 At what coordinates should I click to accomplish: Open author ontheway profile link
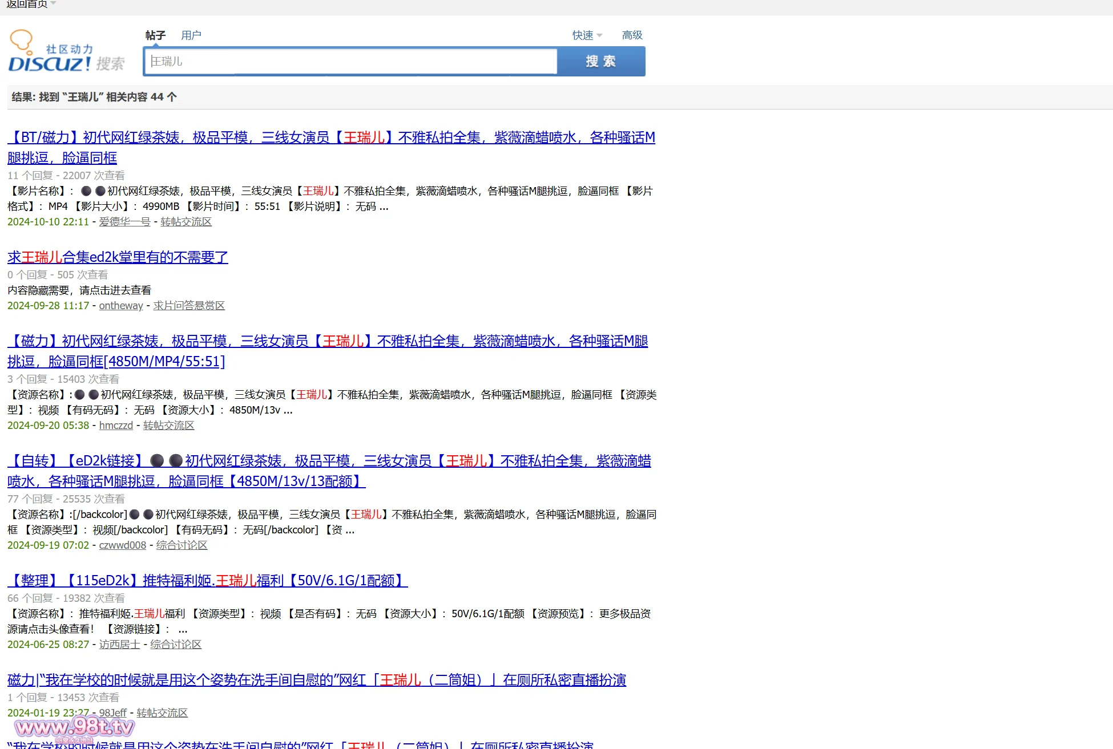click(121, 306)
